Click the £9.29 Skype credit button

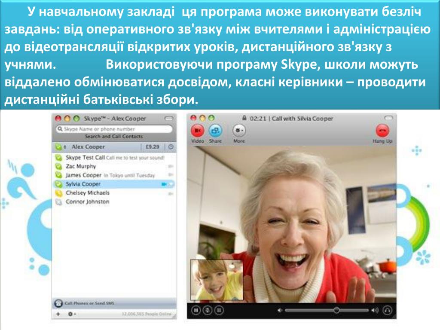click(x=153, y=147)
